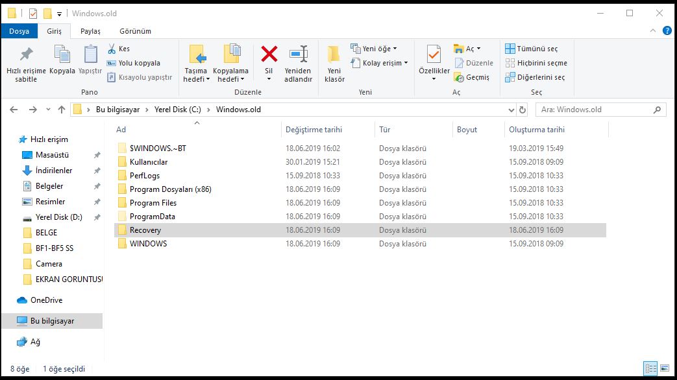Open Yerel Disk (D:) in sidebar
677x380 pixels.
pyautogui.click(x=53, y=217)
